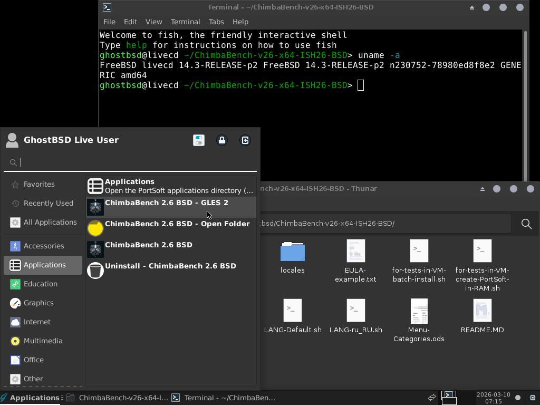Viewport: 540px width, 405px height.
Task: Select LANG-Default.sh file in Thunar
Action: pos(292,316)
